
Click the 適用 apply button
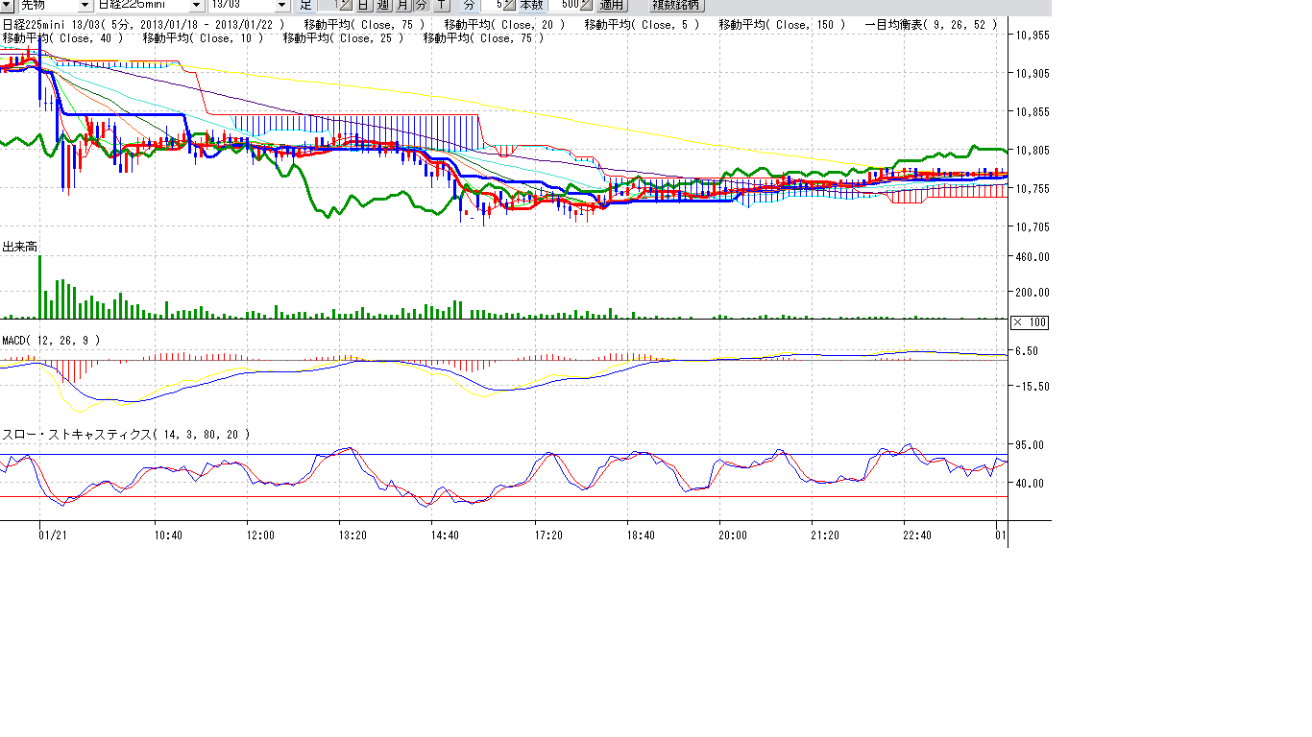pos(612,5)
